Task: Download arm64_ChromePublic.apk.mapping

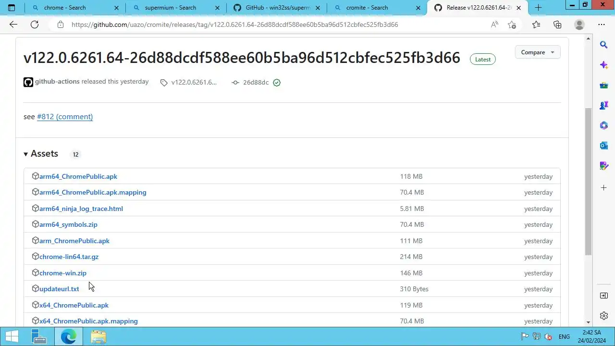Action: (x=93, y=192)
